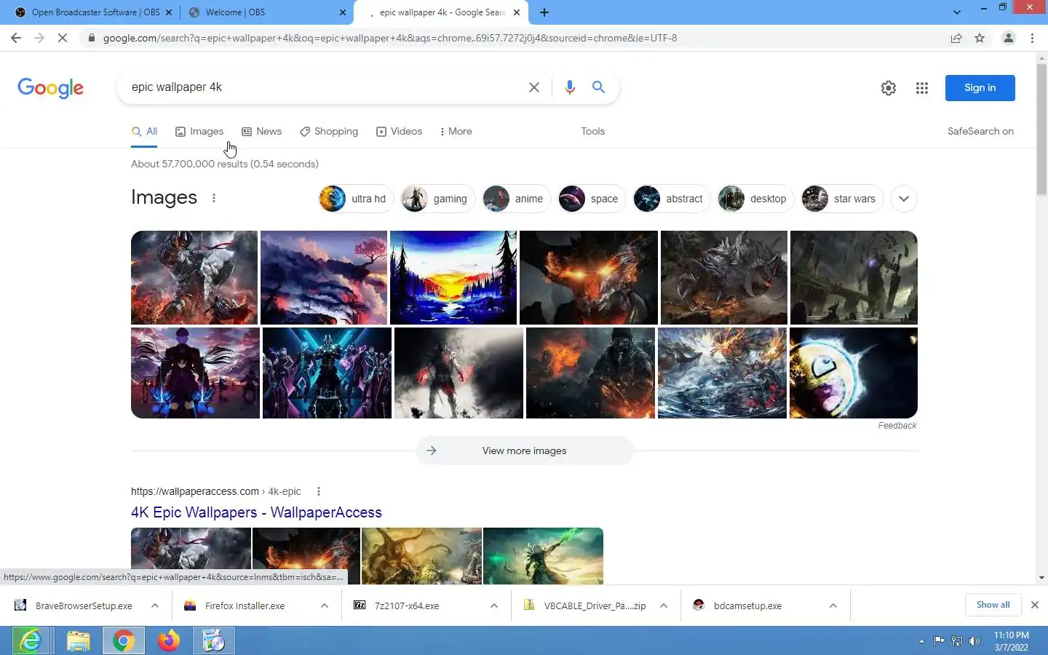Open the Chrome three-dot menu

(1032, 38)
